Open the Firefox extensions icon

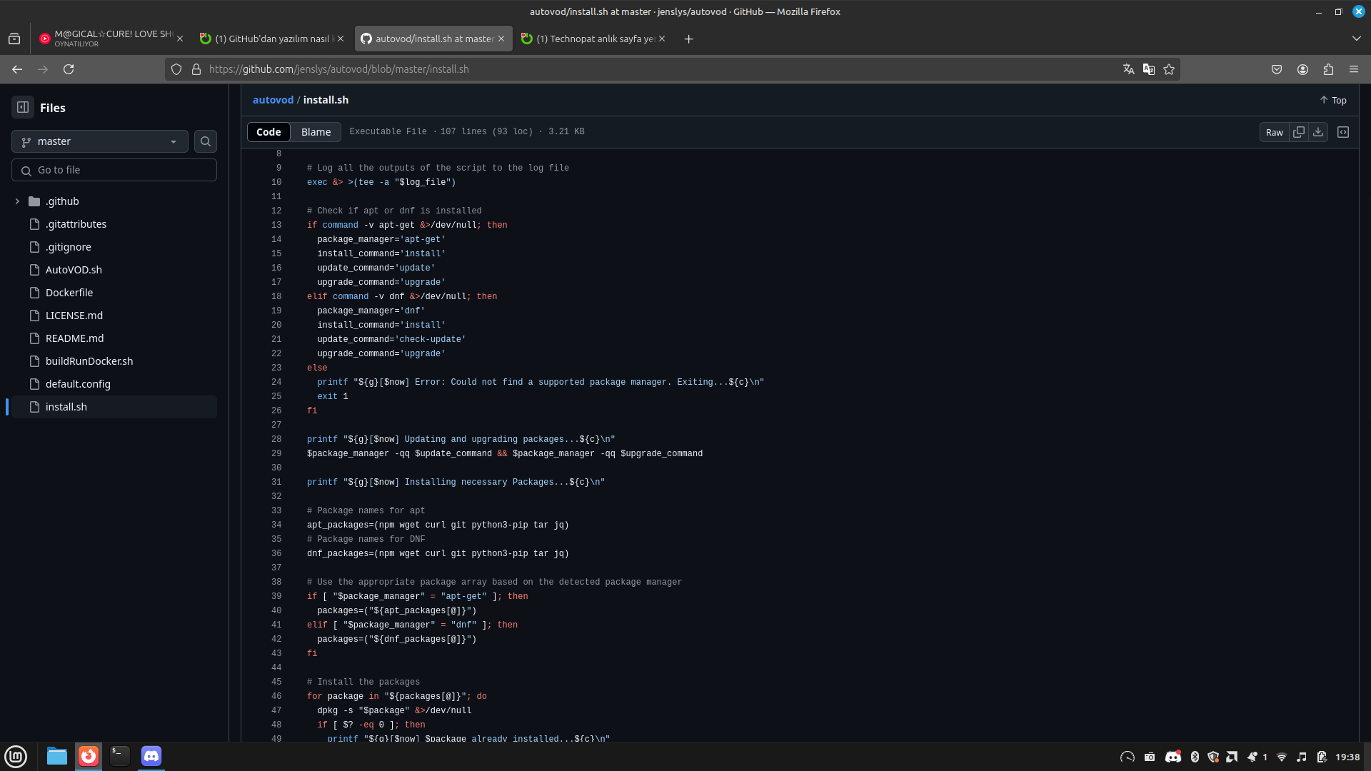(x=1328, y=69)
